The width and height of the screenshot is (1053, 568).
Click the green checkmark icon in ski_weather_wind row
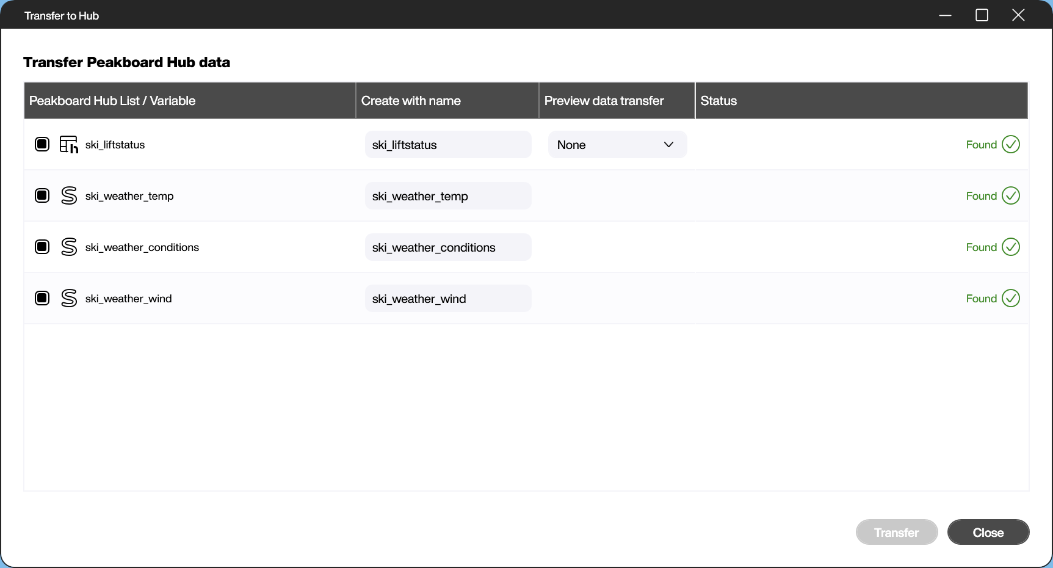tap(1011, 299)
